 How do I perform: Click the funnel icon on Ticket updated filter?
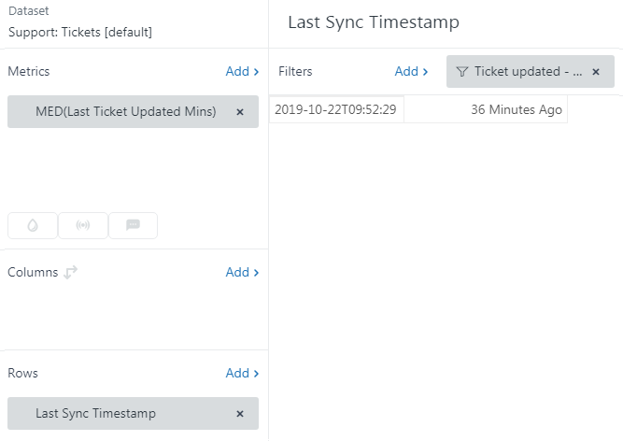[x=461, y=72]
